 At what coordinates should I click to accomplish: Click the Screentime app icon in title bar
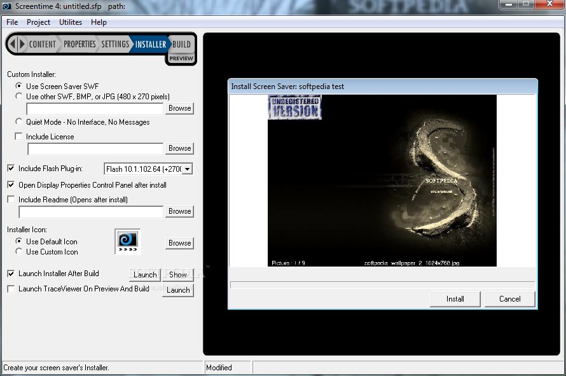(x=6, y=6)
